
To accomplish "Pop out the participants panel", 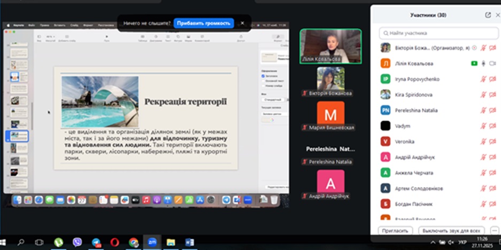I will pyautogui.click(x=488, y=15).
